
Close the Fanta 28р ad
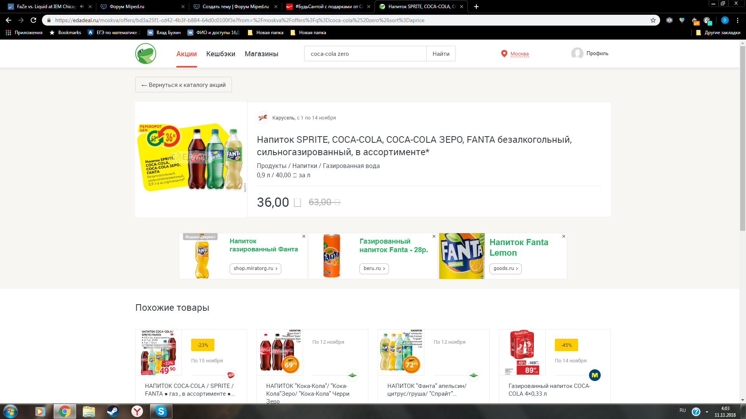(434, 236)
